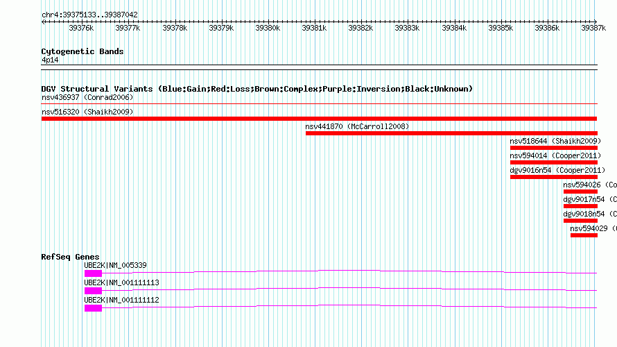Click the red bar under dgv9018n54
617x347 pixels.
click(x=580, y=221)
